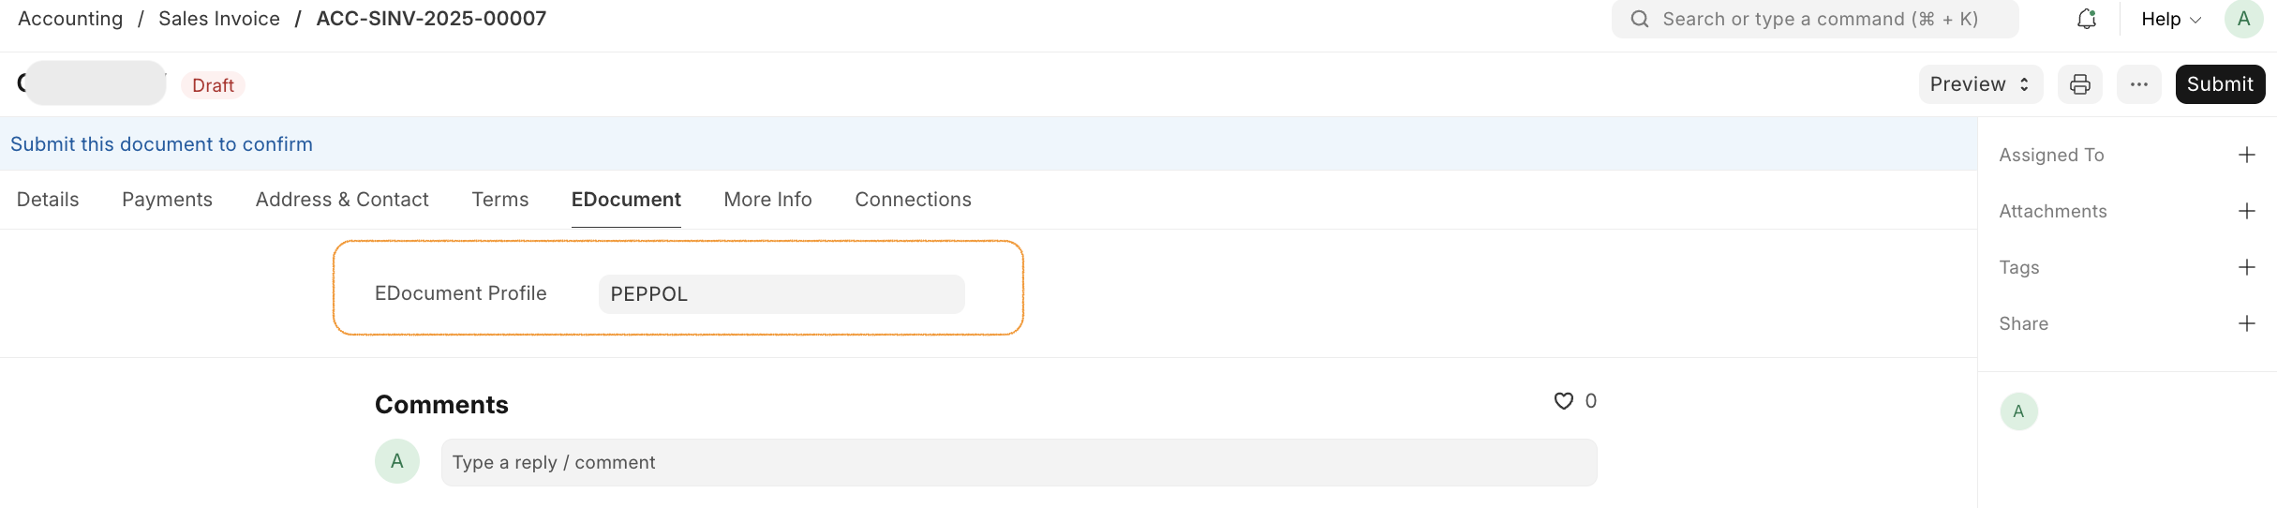Click the plus icon next to Assigned To
2277x508 pixels.
[2246, 155]
